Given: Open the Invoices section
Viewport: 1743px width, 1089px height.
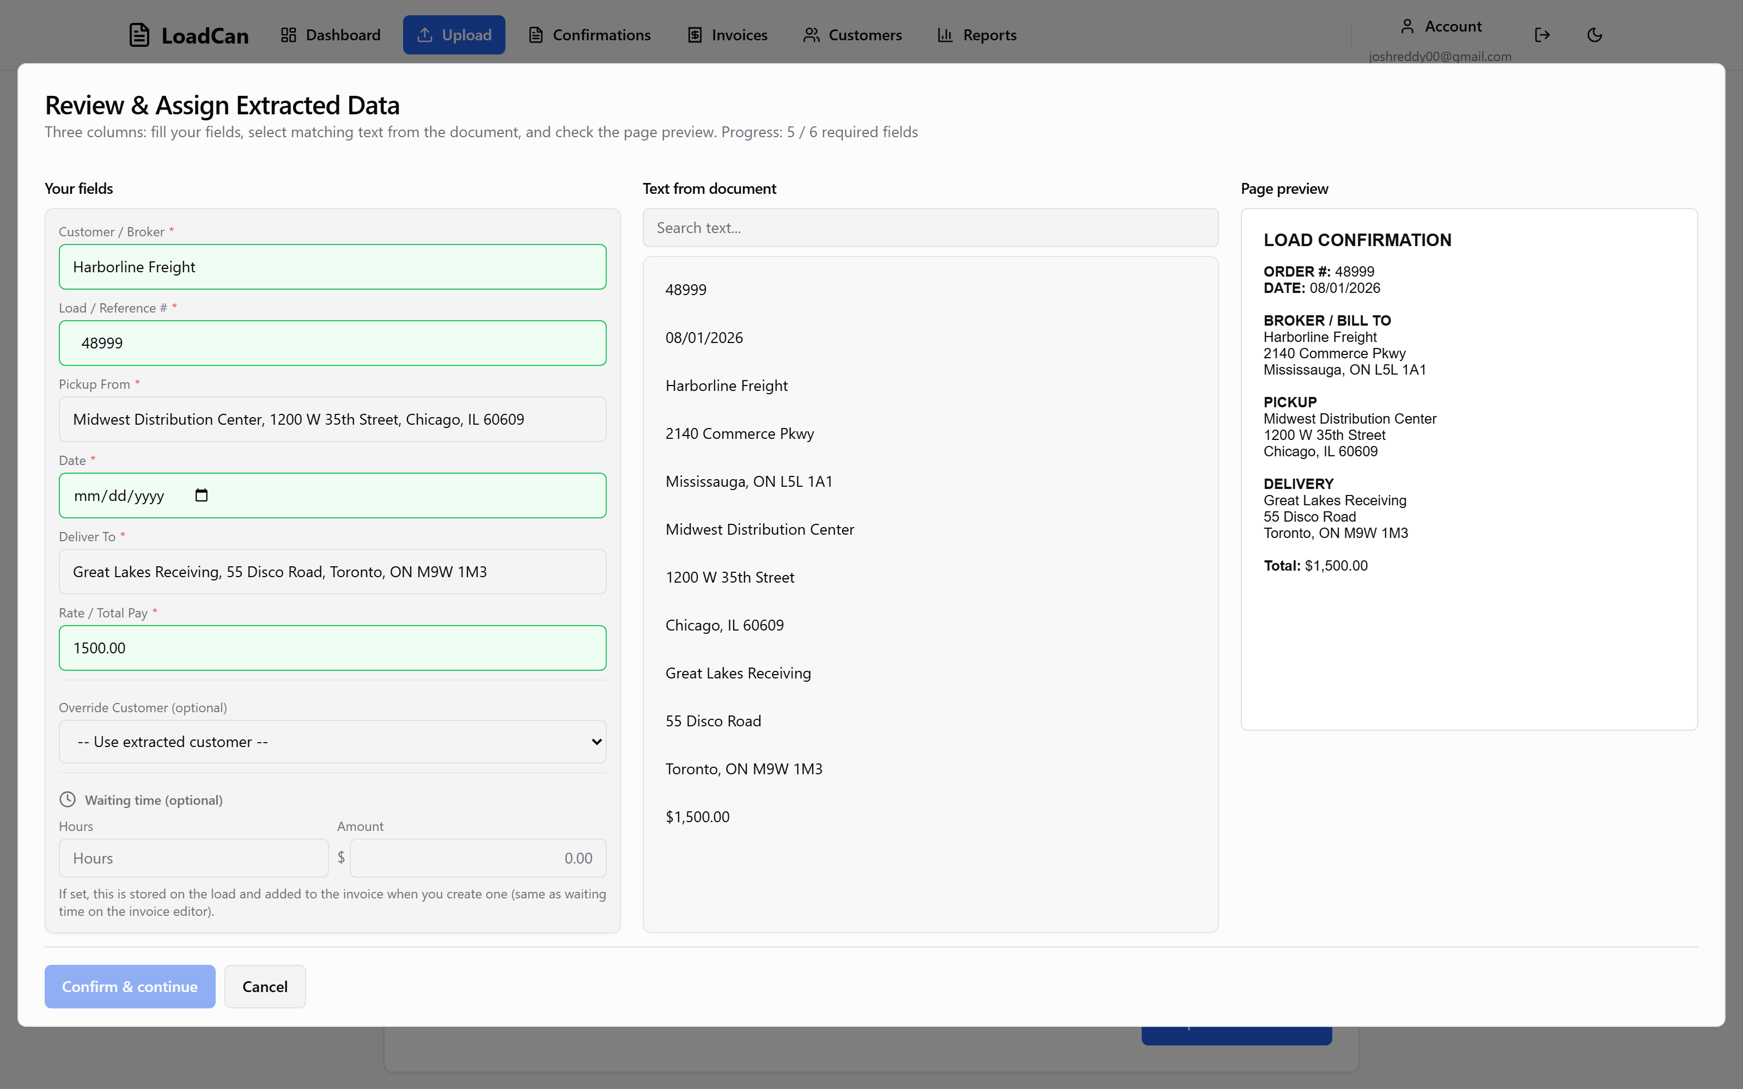Looking at the screenshot, I should point(728,34).
